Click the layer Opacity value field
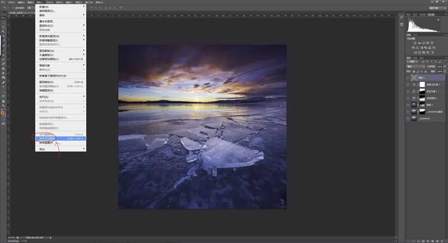 (440, 66)
